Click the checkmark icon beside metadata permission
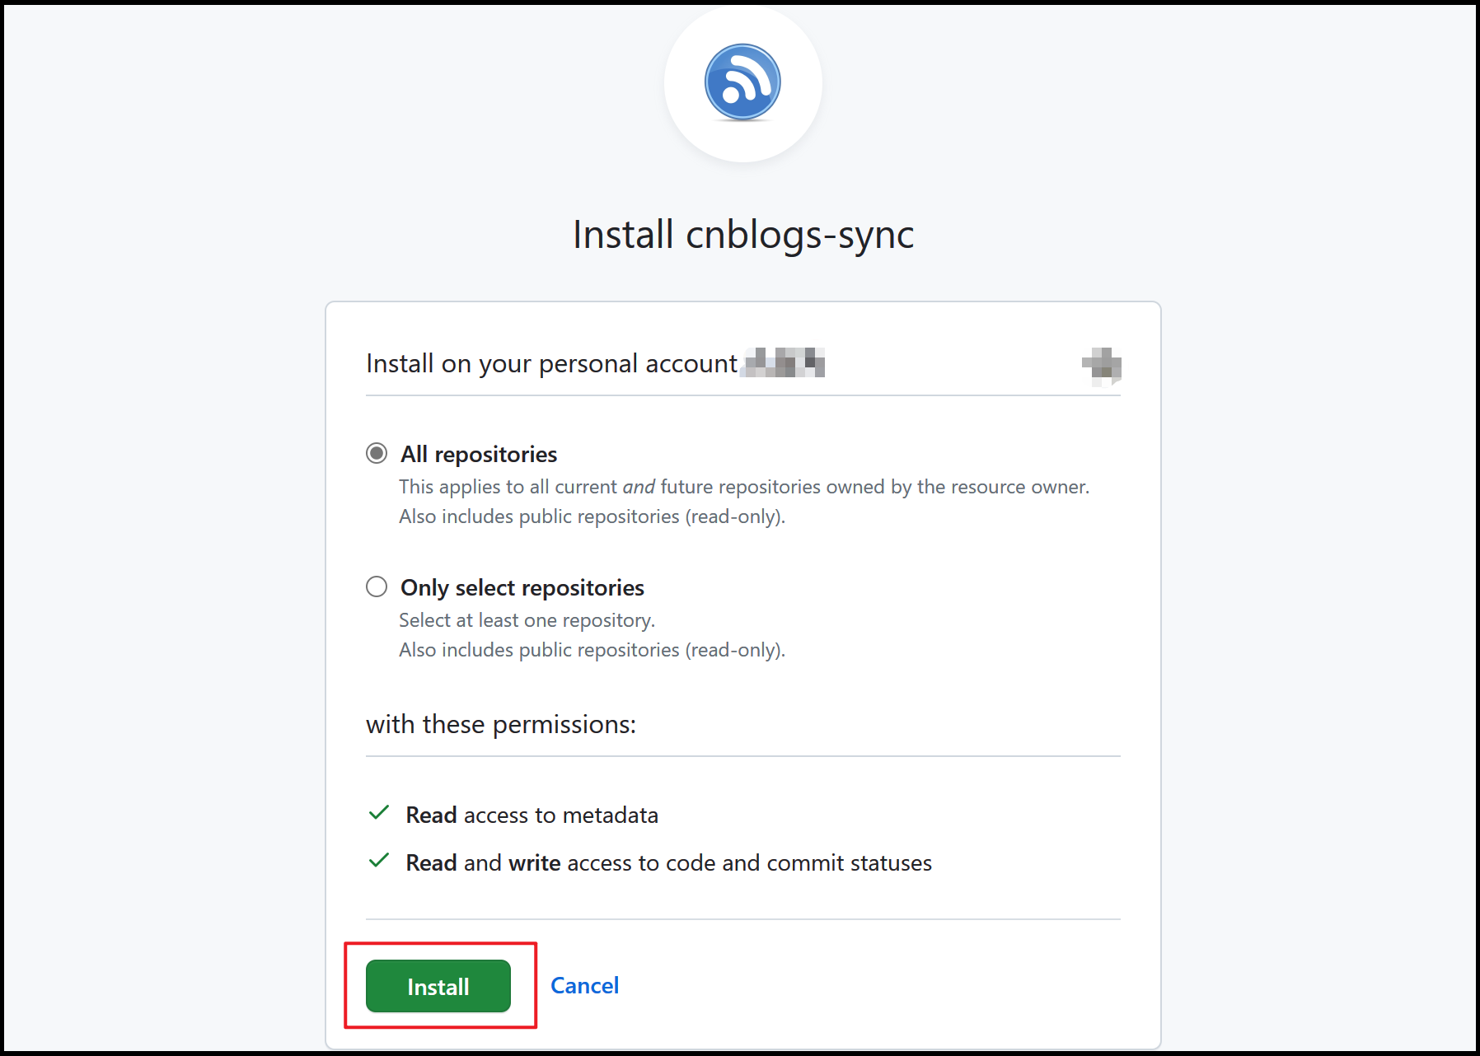 click(379, 813)
